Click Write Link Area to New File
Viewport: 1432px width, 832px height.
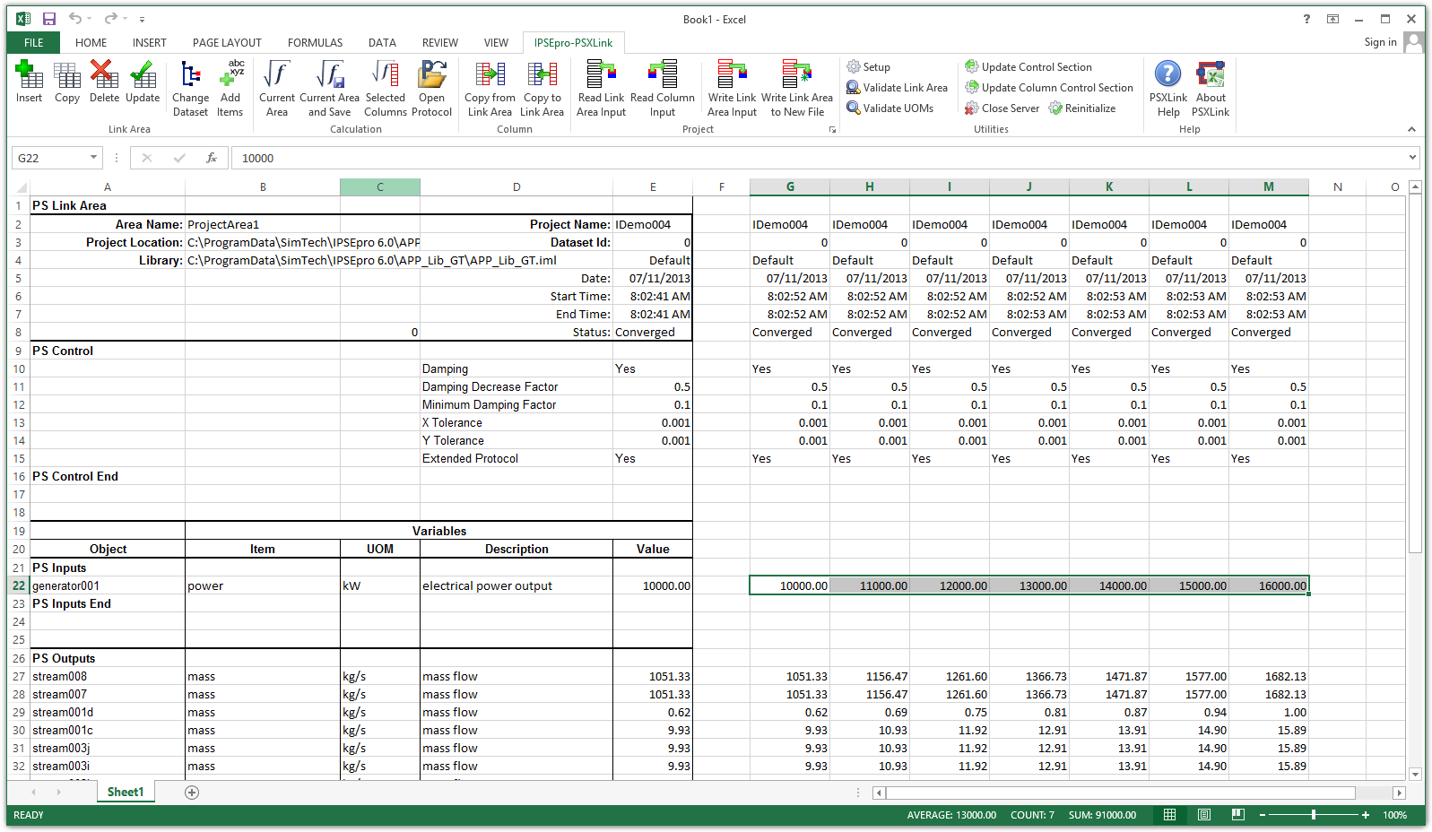click(x=796, y=87)
